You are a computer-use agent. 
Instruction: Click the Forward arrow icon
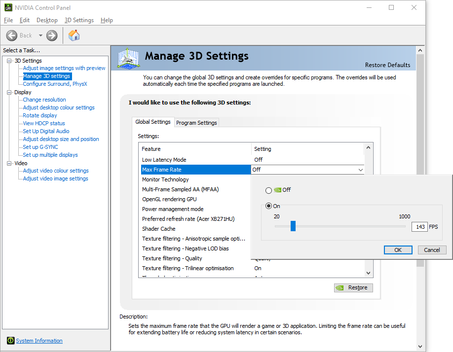[52, 35]
